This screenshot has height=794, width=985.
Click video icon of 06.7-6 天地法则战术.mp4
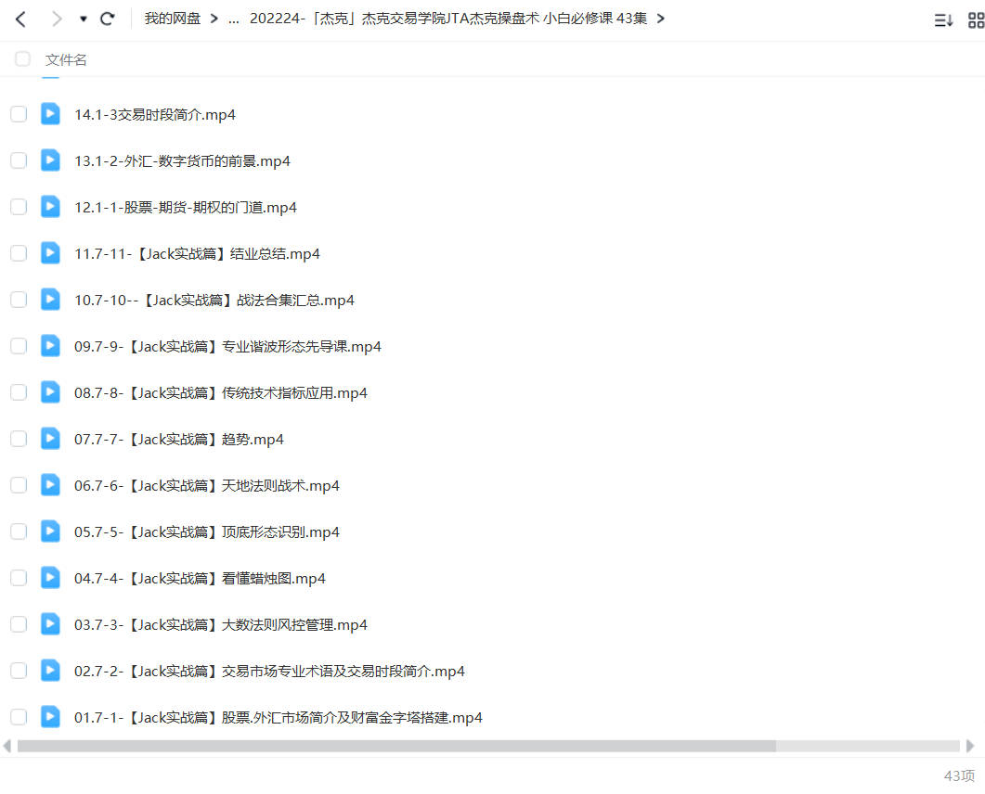click(50, 484)
